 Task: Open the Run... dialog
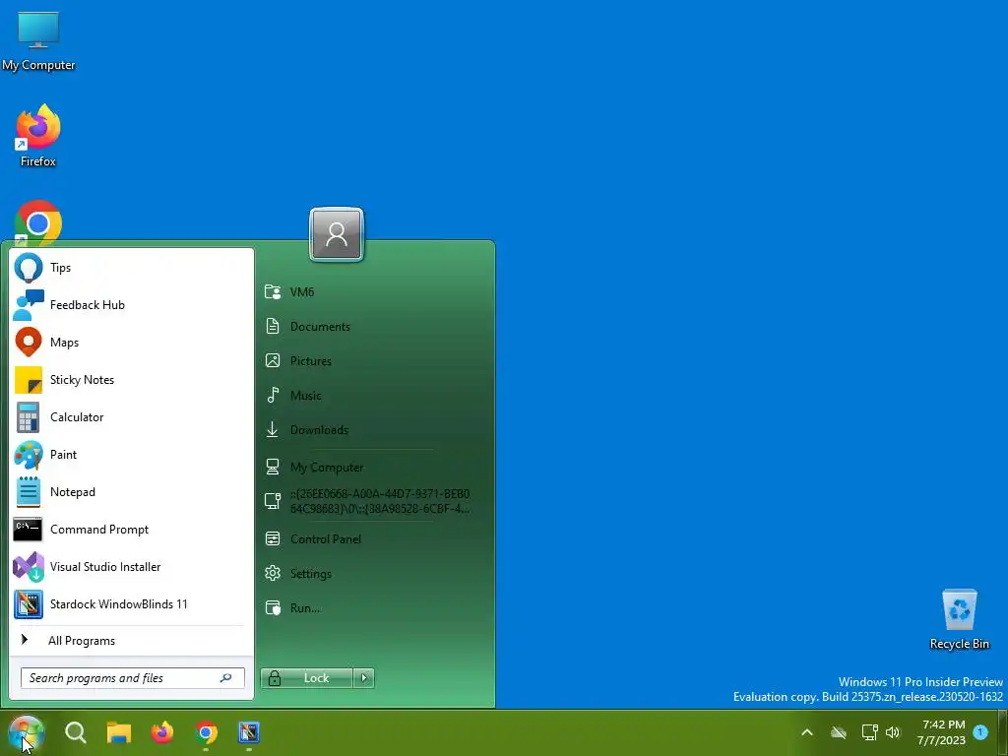[x=377, y=607]
